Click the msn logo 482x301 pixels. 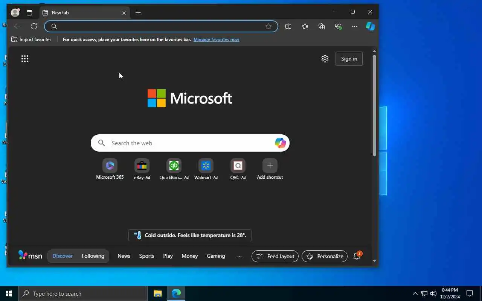(30, 256)
